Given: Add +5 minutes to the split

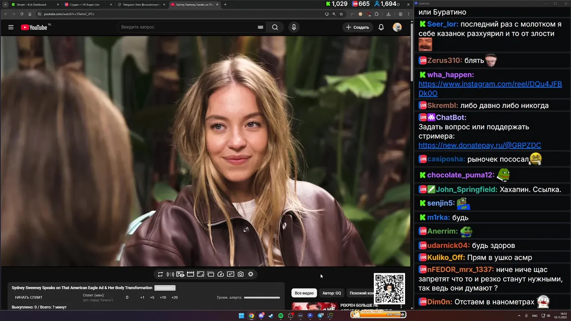Looking at the screenshot, I should click(x=152, y=297).
